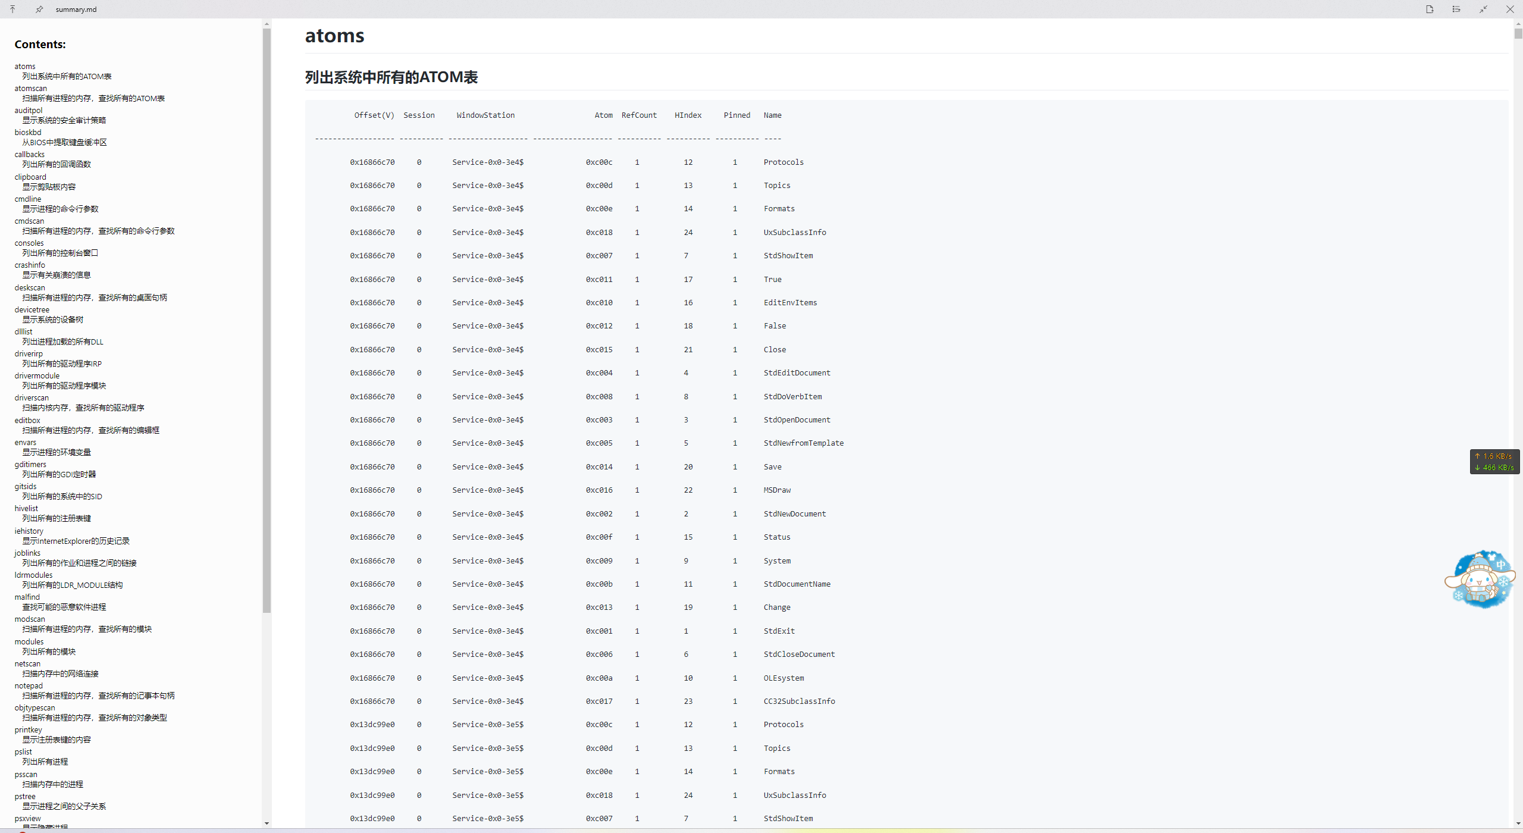Jump to iehistory section
Viewport: 1523px width, 833px height.
coord(29,531)
